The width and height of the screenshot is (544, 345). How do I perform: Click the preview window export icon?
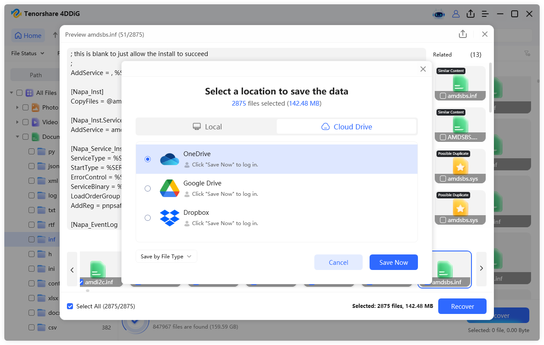463,34
